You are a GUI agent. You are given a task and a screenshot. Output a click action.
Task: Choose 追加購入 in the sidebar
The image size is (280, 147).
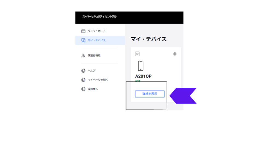93,89
